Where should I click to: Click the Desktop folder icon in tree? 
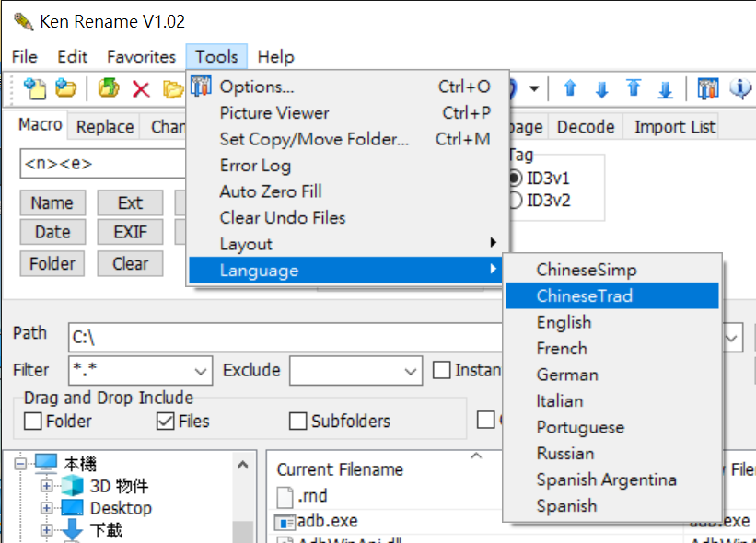73,507
